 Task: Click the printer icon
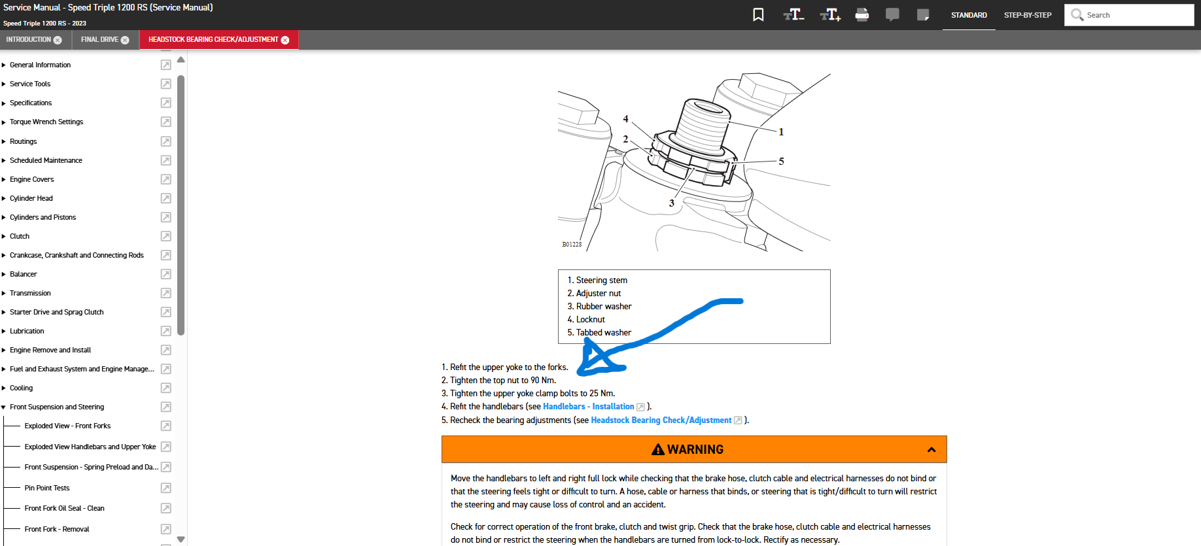pos(862,15)
